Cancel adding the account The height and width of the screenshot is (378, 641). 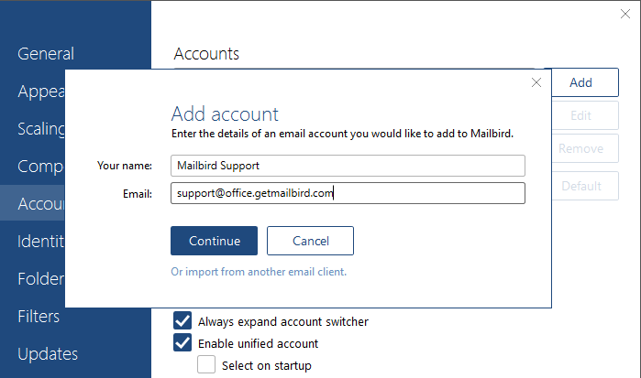point(310,241)
